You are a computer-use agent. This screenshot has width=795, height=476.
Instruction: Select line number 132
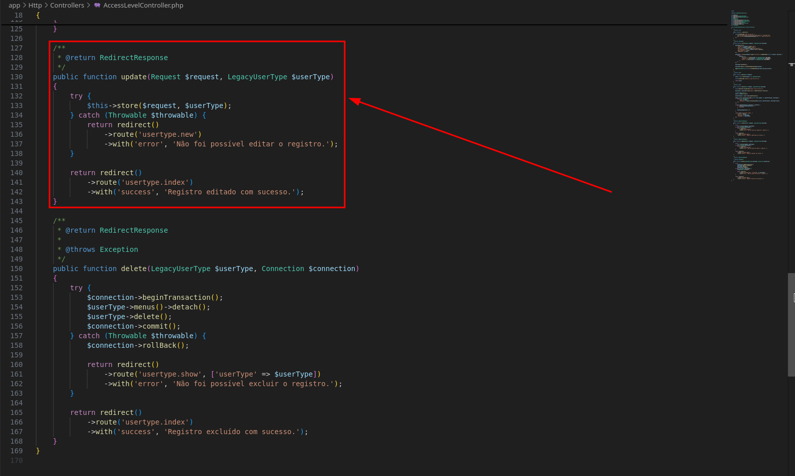click(16, 96)
